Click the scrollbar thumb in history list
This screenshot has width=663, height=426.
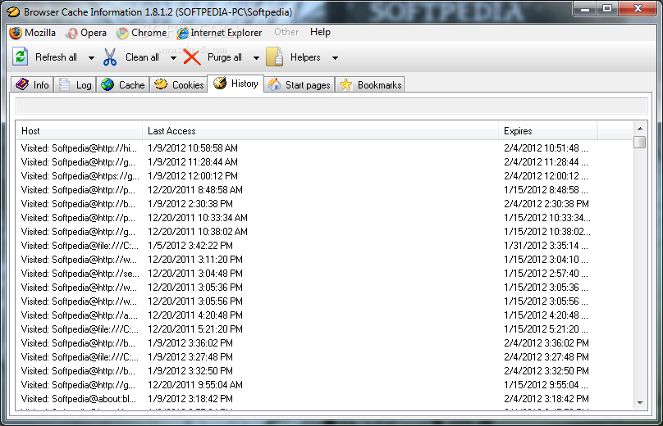pos(640,142)
